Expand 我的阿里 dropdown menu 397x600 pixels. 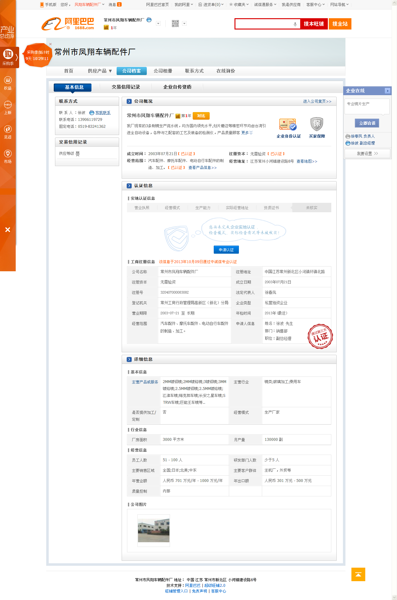184,5
